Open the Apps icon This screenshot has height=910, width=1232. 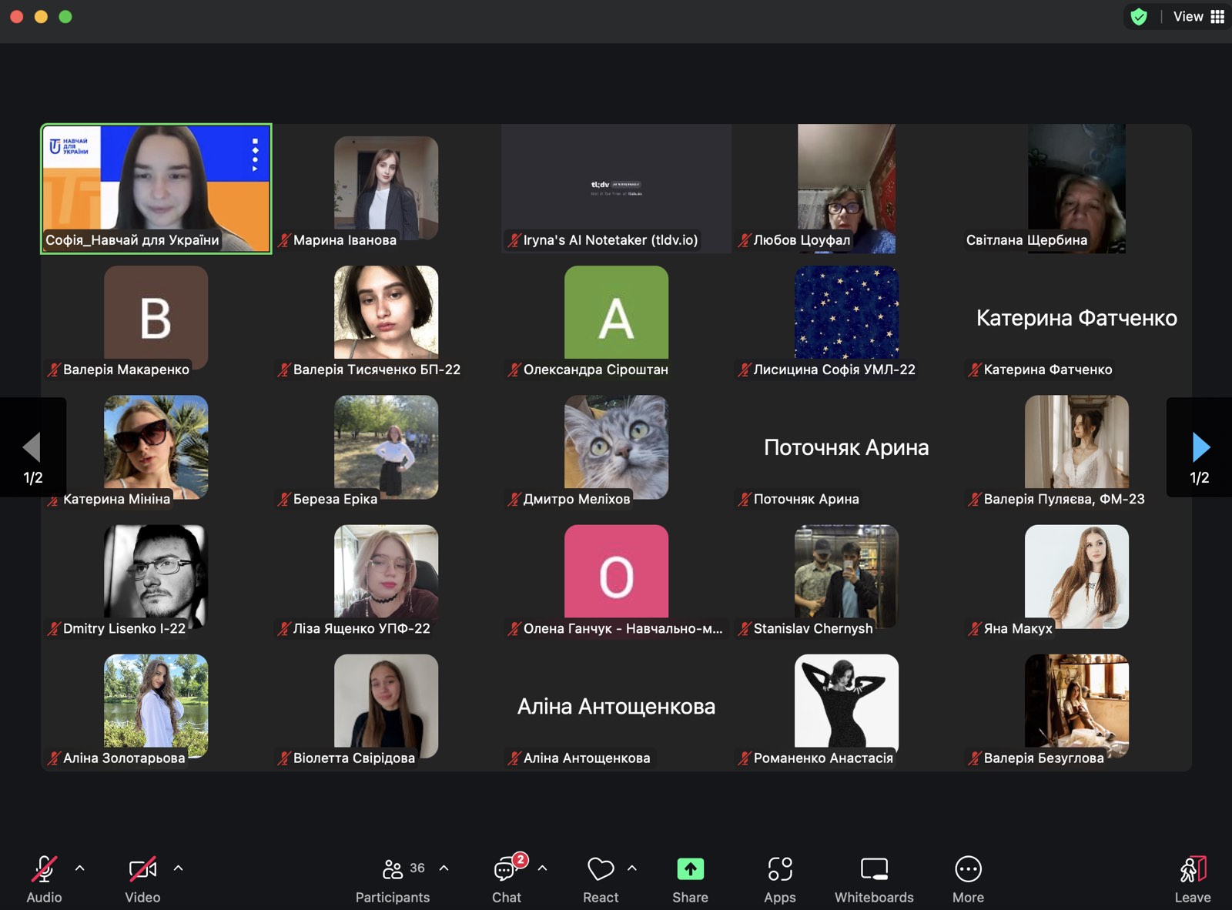[x=779, y=870]
